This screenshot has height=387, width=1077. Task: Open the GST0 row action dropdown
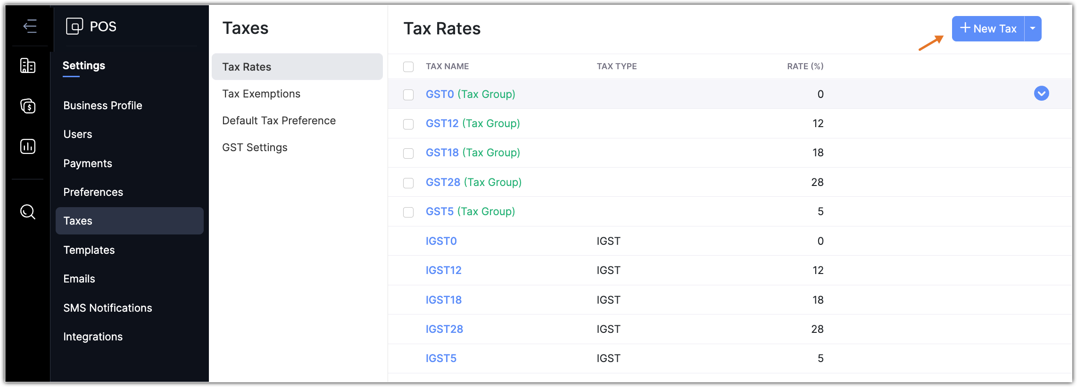coord(1041,94)
